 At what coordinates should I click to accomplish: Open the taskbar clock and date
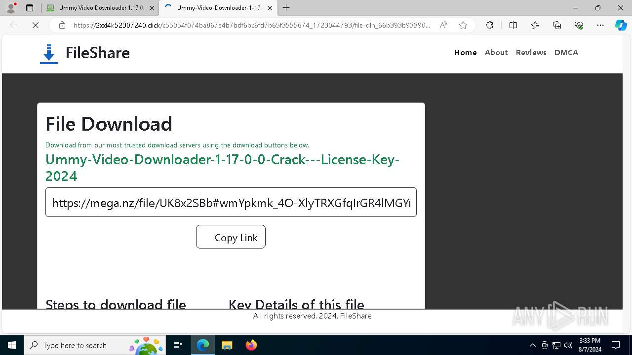coord(590,345)
